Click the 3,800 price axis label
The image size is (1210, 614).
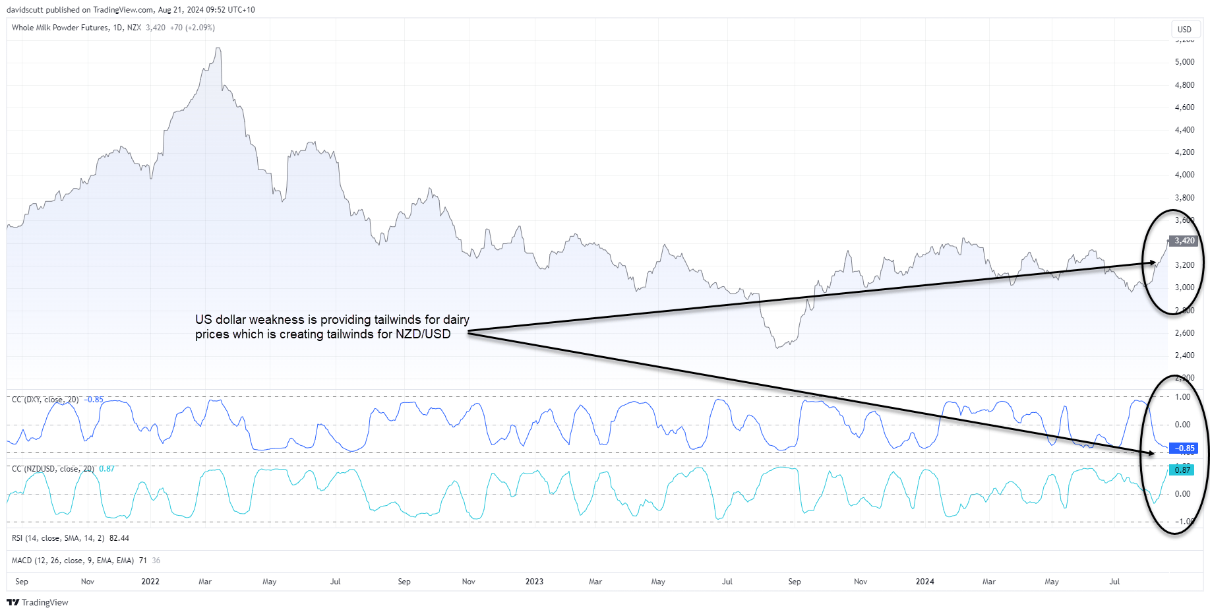pos(1184,198)
